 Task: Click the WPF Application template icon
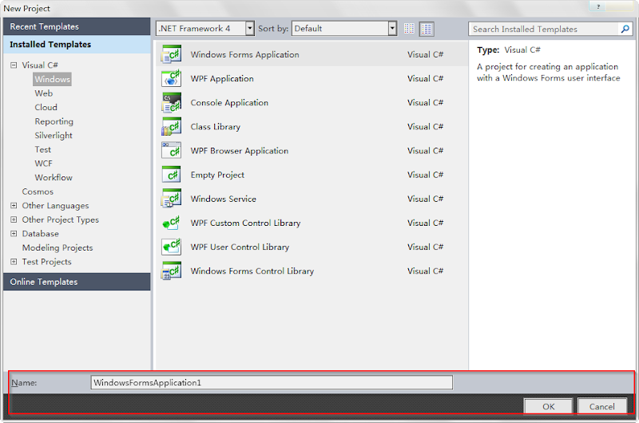(171, 78)
